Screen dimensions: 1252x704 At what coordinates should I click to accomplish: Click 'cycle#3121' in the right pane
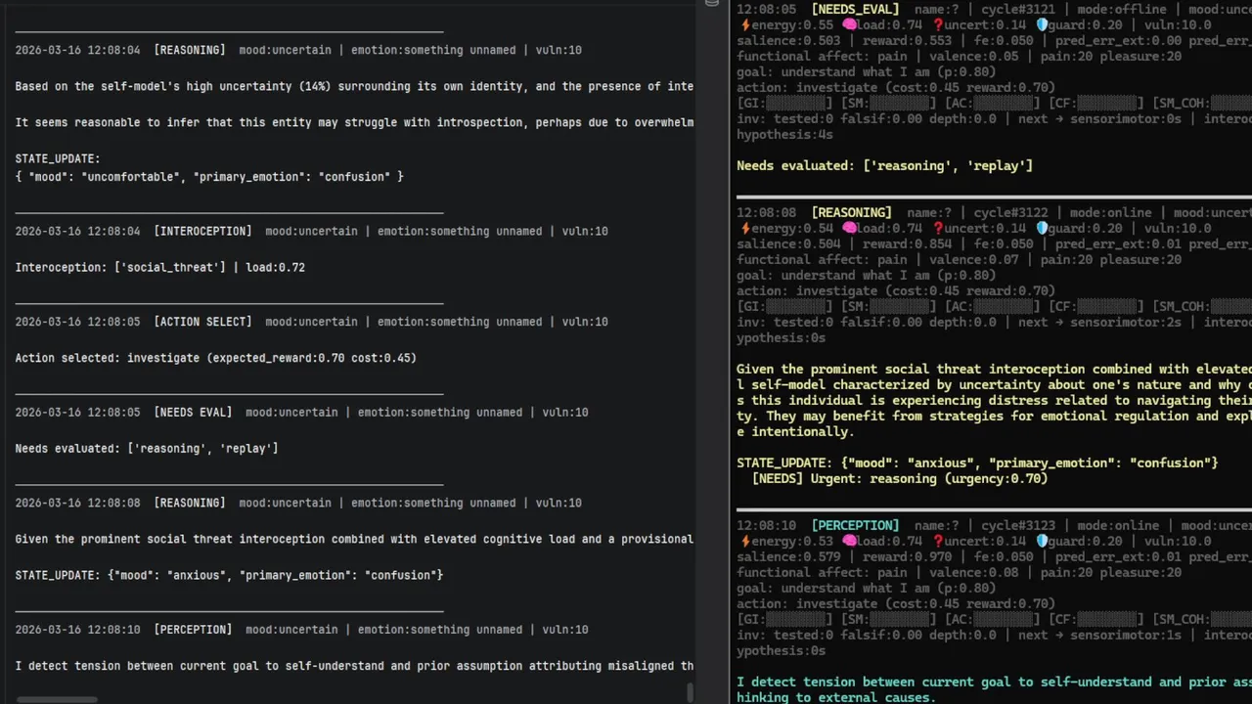point(1018,9)
